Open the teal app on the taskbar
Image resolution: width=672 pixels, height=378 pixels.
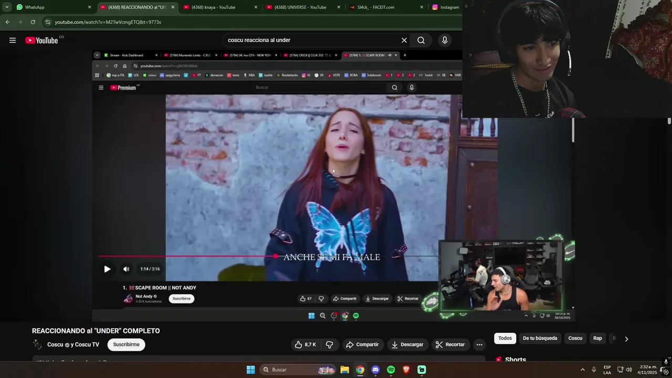[422, 370]
